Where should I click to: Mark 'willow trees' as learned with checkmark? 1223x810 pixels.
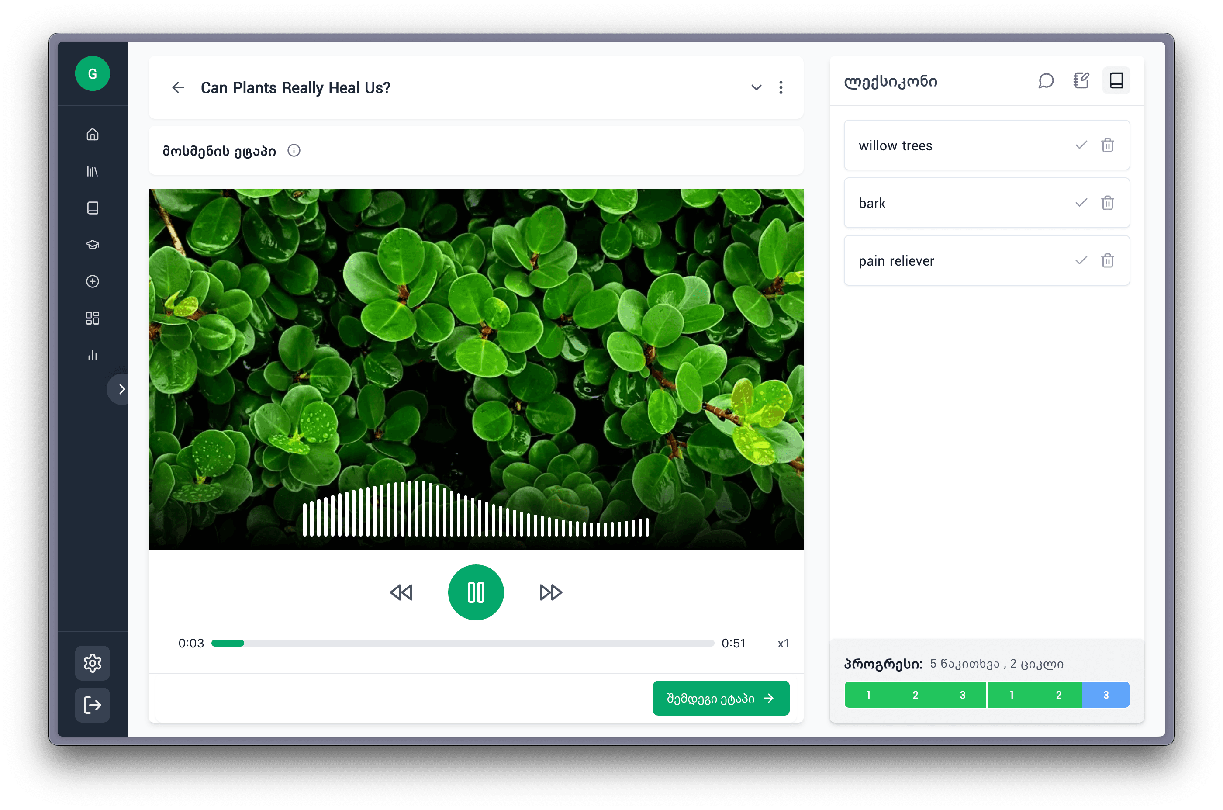(1081, 145)
